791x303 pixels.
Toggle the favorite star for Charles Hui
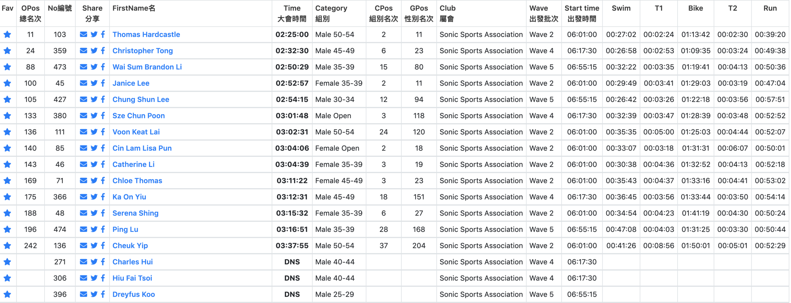[7, 262]
